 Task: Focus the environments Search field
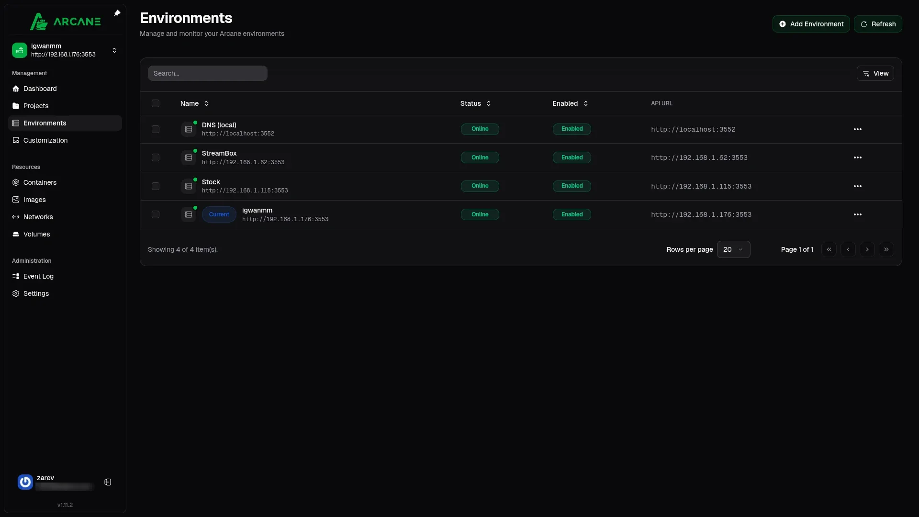pos(207,73)
